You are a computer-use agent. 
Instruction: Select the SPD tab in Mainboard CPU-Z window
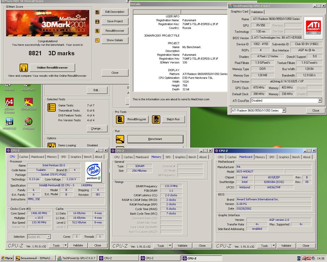(272, 157)
